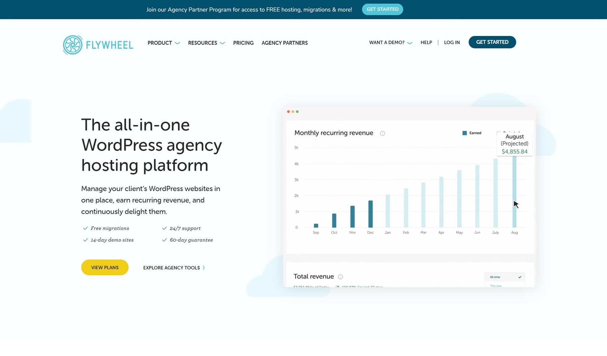This screenshot has height=356, width=607.
Task: Open the Monthly recurring revenue info tooltip
Action: pos(382,133)
